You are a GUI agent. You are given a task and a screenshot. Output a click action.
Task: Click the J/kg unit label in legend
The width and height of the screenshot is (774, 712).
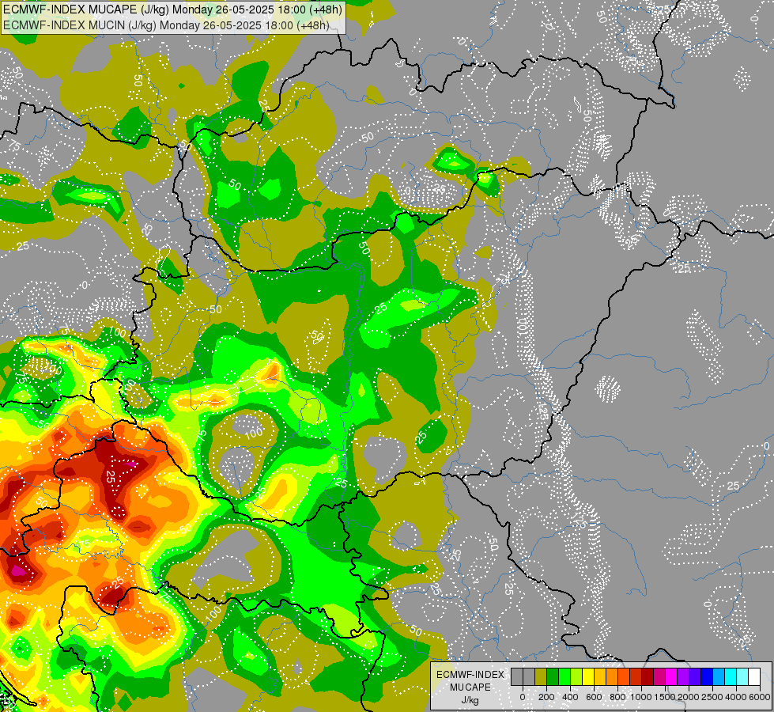pyautogui.click(x=470, y=701)
